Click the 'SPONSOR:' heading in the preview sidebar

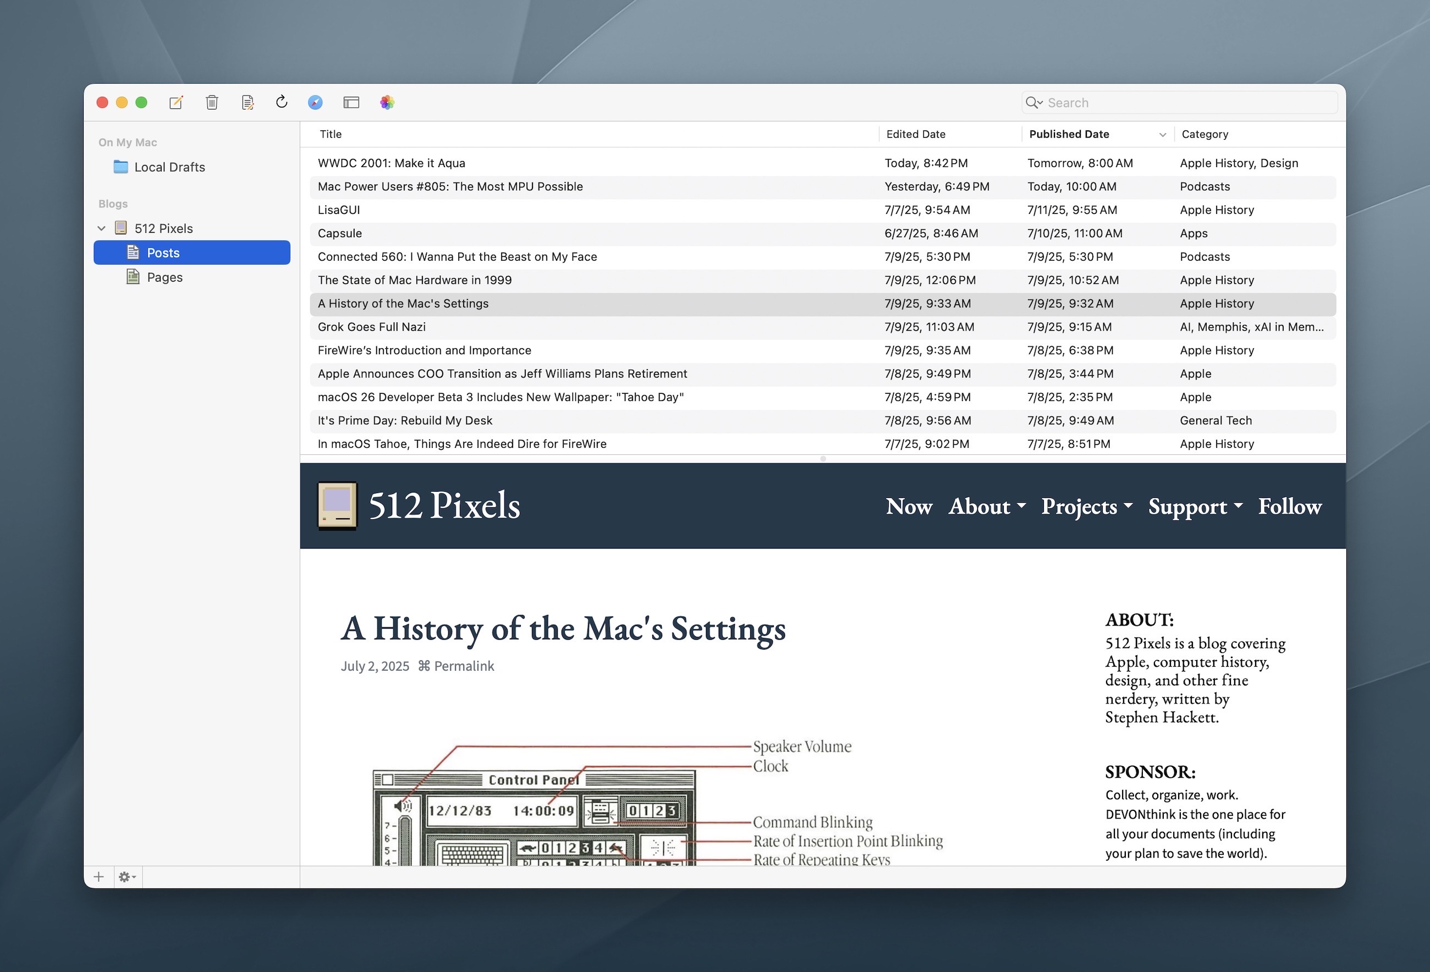point(1150,771)
